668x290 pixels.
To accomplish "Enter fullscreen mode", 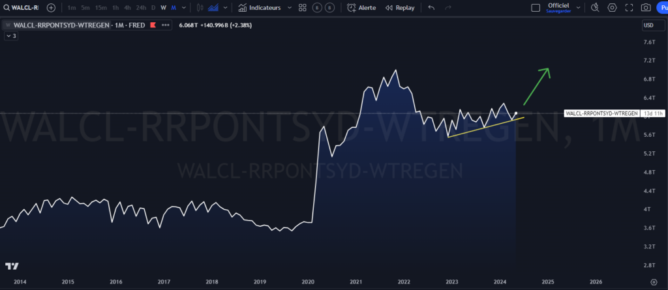I will click(630, 8).
